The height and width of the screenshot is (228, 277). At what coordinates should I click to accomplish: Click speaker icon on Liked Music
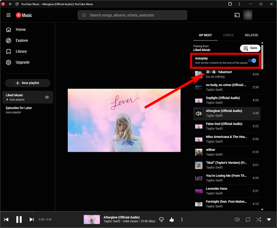[47, 97]
